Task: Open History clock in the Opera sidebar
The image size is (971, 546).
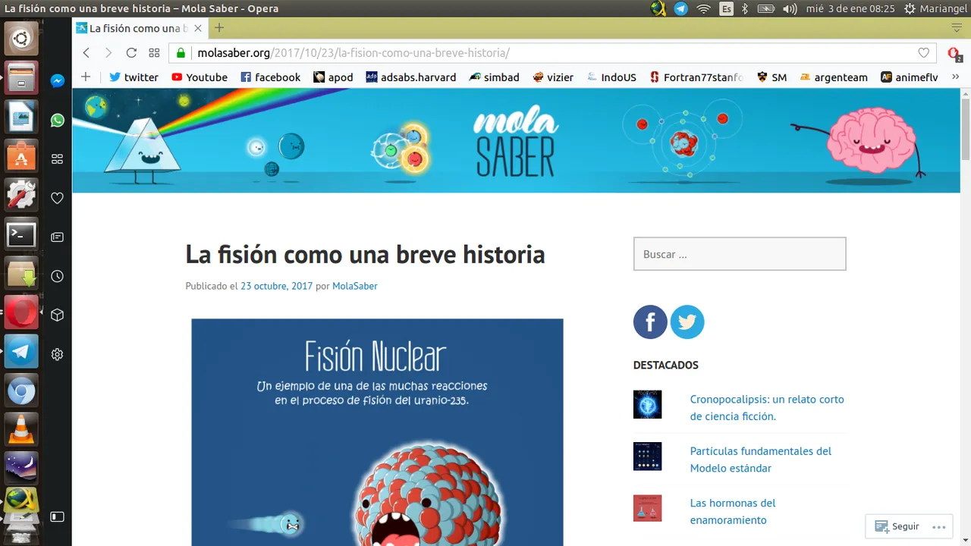Action: point(57,277)
